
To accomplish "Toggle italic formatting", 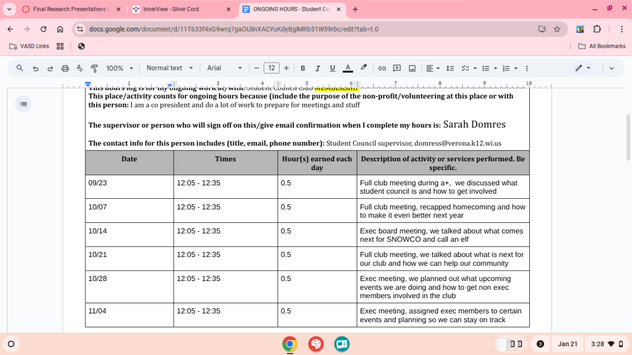I will coord(317,69).
